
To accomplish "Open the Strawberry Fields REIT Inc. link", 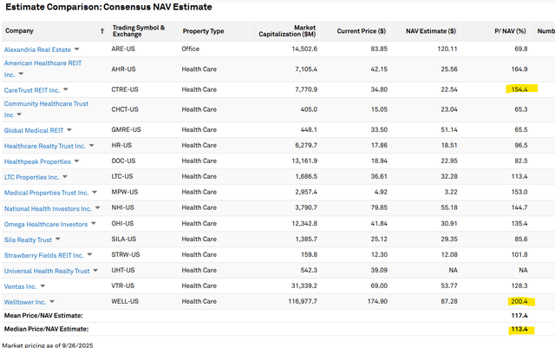I will coord(43,255).
